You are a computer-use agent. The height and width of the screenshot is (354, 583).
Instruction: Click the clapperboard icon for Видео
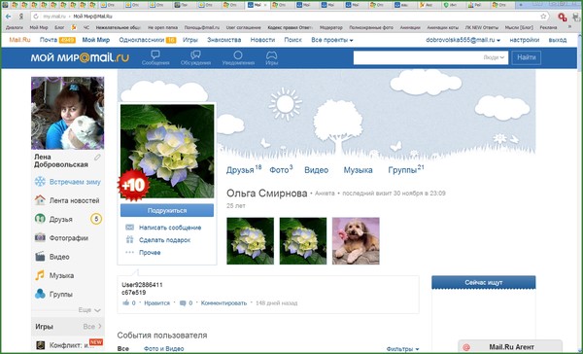pyautogui.click(x=40, y=257)
